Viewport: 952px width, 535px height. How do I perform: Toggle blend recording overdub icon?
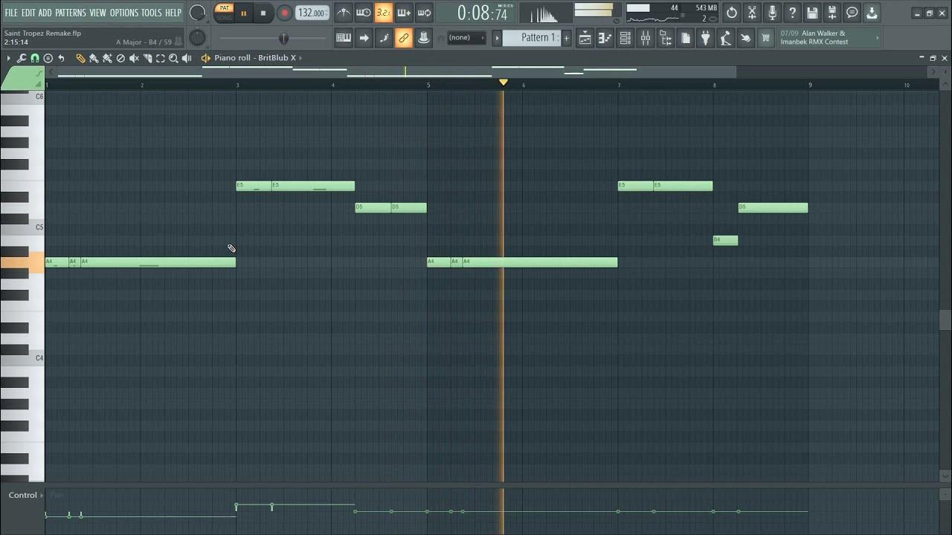coord(404,13)
